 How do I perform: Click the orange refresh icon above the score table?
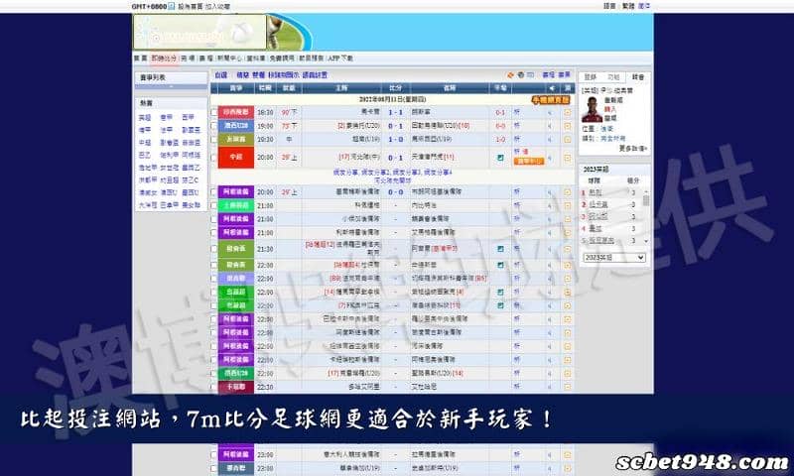[510, 74]
